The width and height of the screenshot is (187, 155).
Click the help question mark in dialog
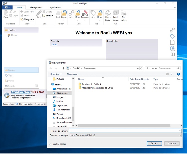179,74
